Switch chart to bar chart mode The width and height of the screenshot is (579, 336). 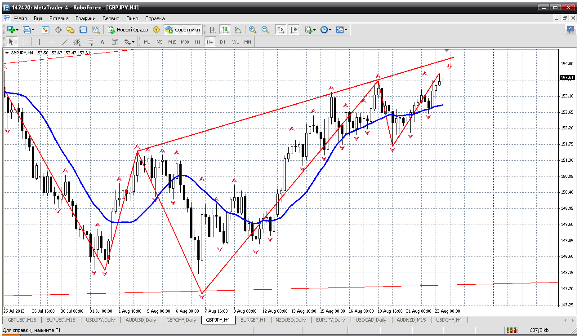213,30
